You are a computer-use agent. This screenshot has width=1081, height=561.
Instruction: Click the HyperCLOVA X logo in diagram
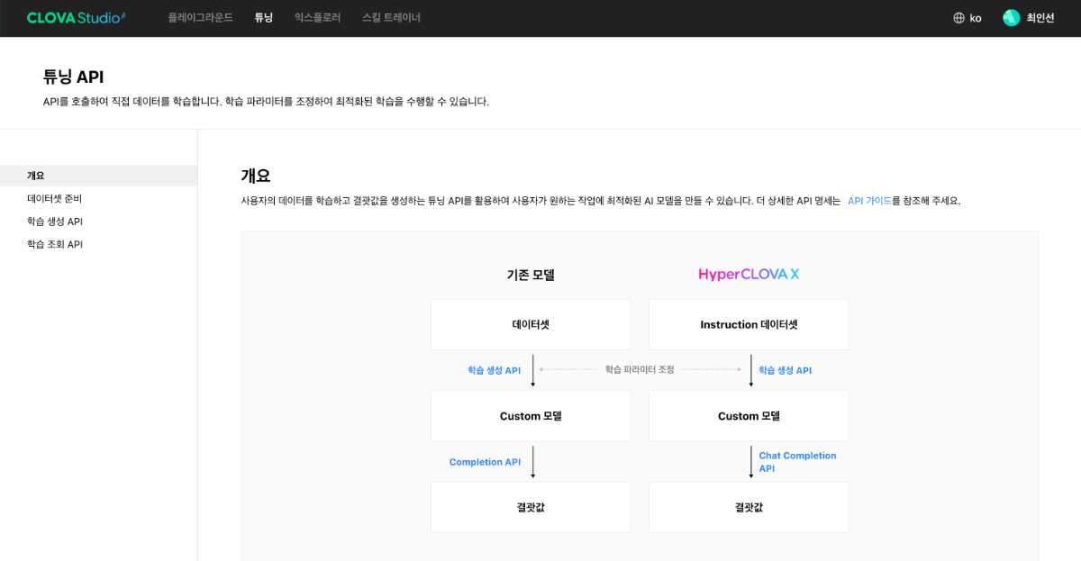tap(749, 275)
